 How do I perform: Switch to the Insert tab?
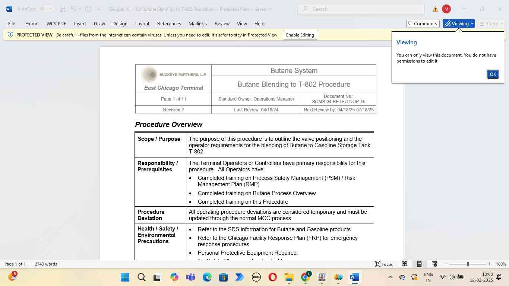click(x=80, y=23)
